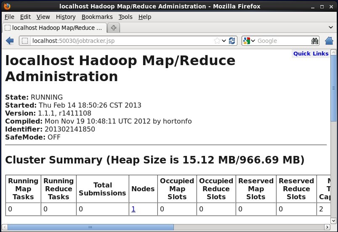Click the scroll down arrow

click(x=333, y=221)
